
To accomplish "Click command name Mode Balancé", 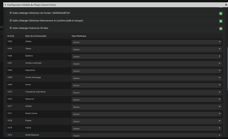I will 32,135.
